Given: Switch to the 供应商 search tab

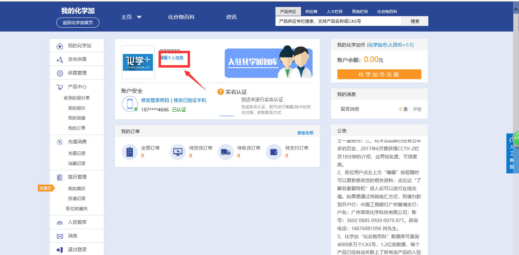Looking at the screenshot, I should tap(311, 12).
